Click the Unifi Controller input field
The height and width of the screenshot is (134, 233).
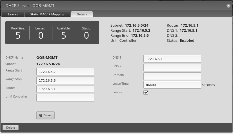click(x=65, y=98)
